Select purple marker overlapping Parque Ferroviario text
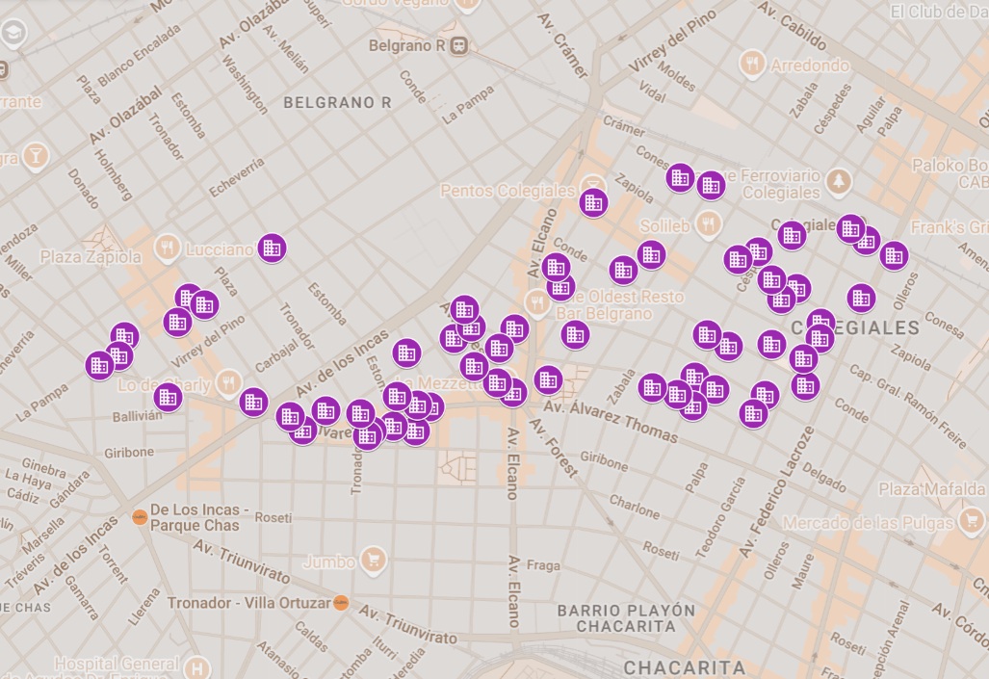989x679 pixels. pyautogui.click(x=711, y=186)
